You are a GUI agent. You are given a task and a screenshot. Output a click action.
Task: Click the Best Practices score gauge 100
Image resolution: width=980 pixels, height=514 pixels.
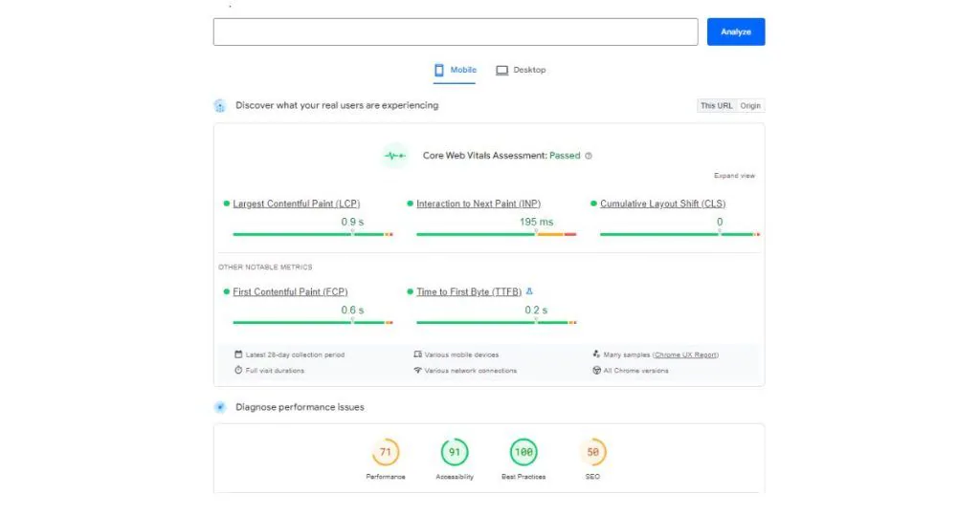[x=523, y=452]
